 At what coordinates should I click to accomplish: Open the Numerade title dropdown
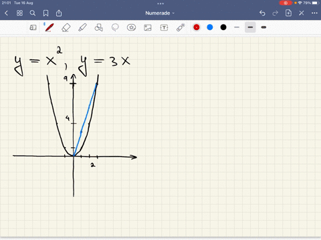coord(160,13)
